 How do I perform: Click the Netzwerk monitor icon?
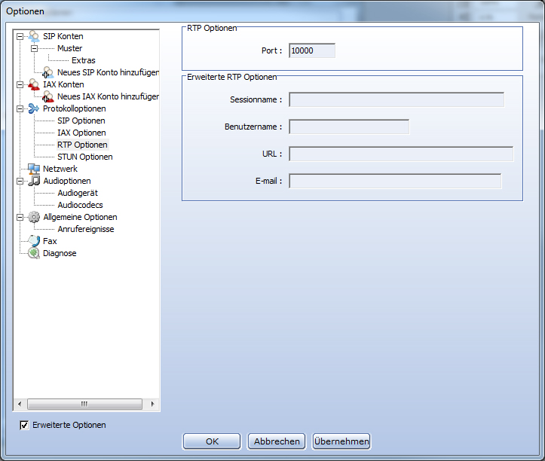(34, 169)
